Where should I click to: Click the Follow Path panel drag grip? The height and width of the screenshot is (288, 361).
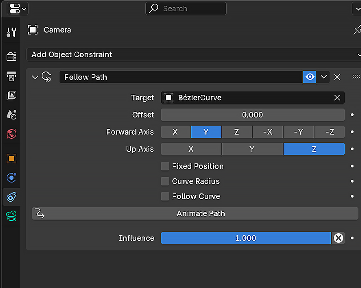point(356,77)
